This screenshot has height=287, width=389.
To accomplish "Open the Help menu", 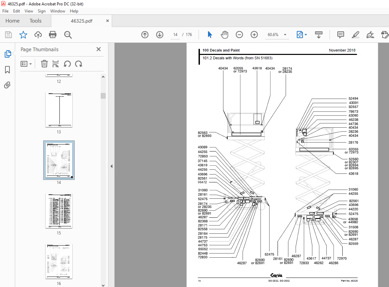I will (74, 11).
